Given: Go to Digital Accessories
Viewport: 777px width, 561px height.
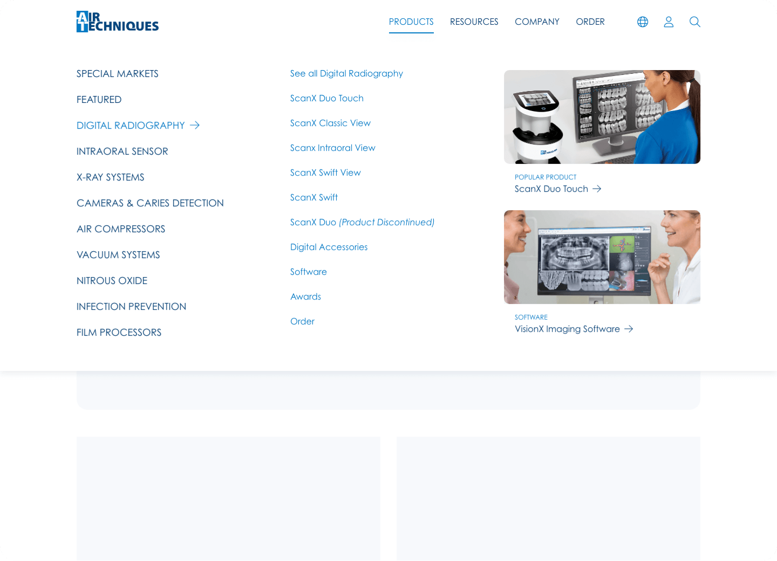Looking at the screenshot, I should (x=329, y=247).
